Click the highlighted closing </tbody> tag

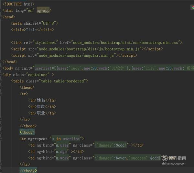click(28, 171)
